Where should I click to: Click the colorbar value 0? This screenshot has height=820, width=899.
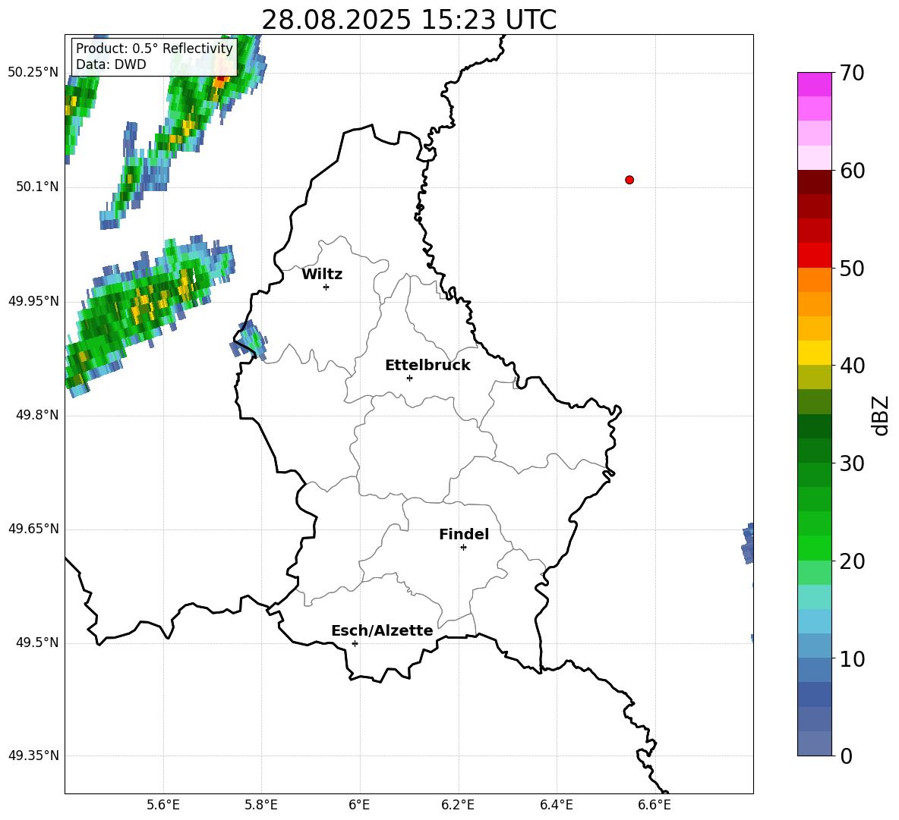coord(846,756)
